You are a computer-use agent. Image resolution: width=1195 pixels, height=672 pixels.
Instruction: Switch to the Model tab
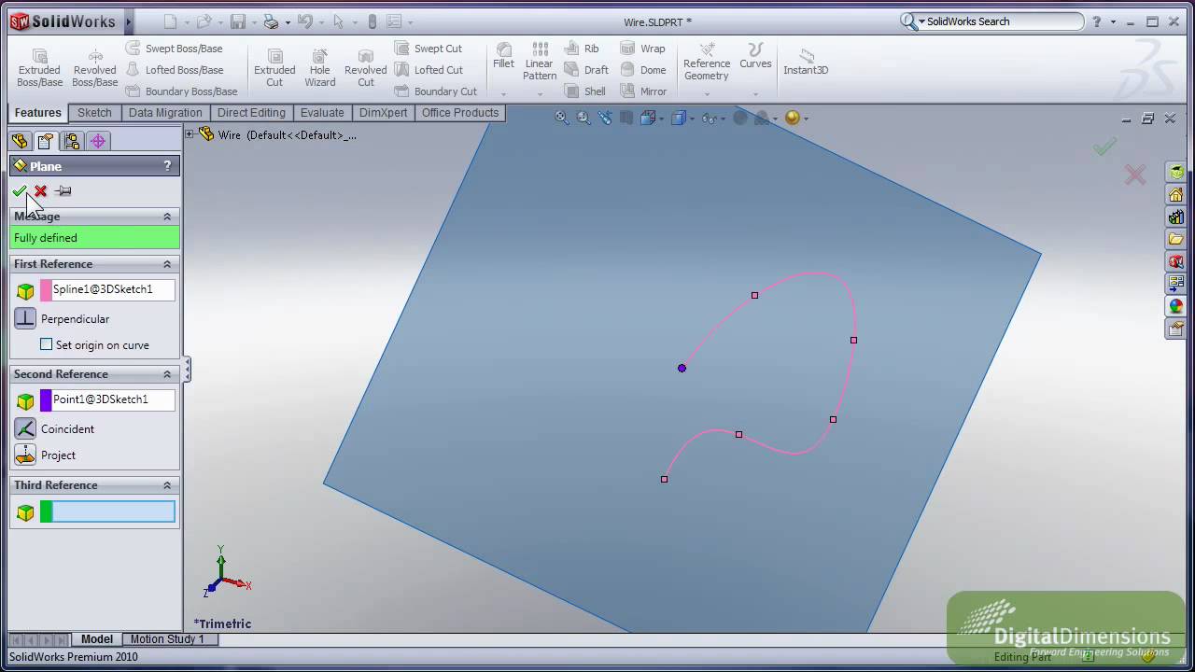point(97,639)
